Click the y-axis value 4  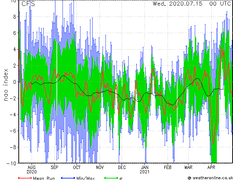15,49
